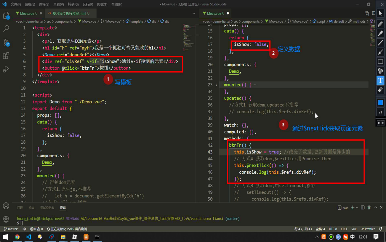Viewport: 386px width, 242px height.
Task: Select the highlighter tool in annotation toolbar
Action: click(381, 33)
